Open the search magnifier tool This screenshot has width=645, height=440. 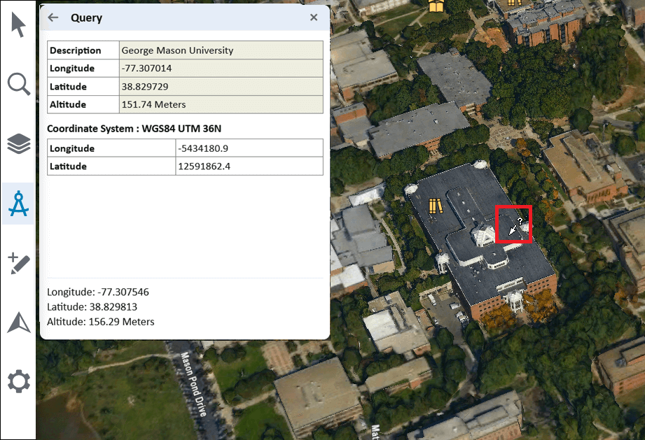pyautogui.click(x=18, y=85)
